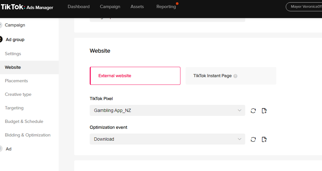Click the red notification dot on Reporting

click(177, 4)
